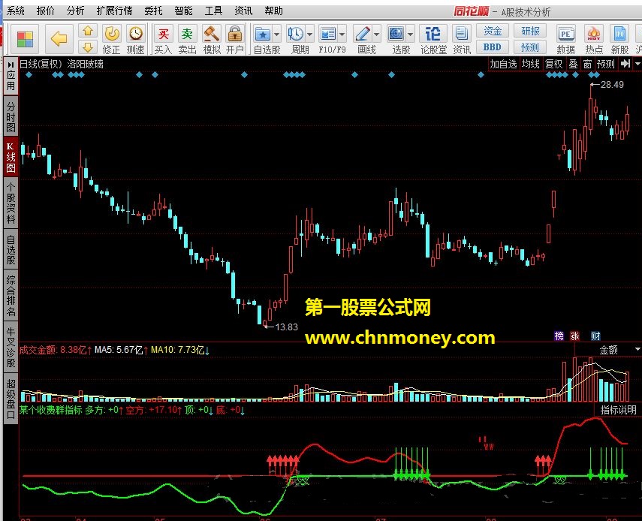Click the 研报 button

point(530,31)
